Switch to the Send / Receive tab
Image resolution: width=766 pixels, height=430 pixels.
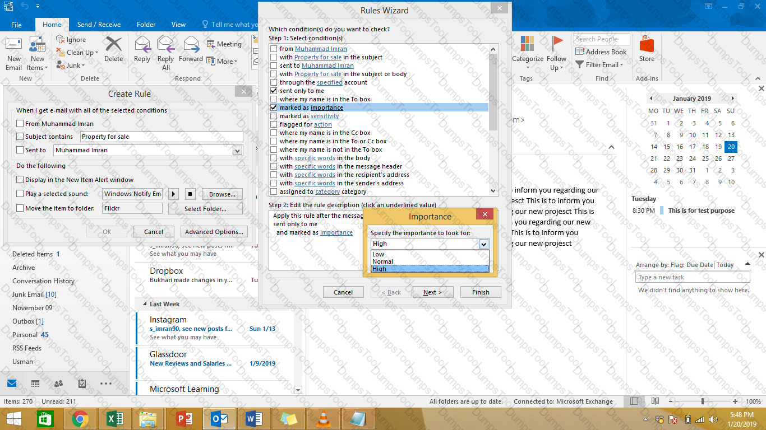click(x=99, y=25)
